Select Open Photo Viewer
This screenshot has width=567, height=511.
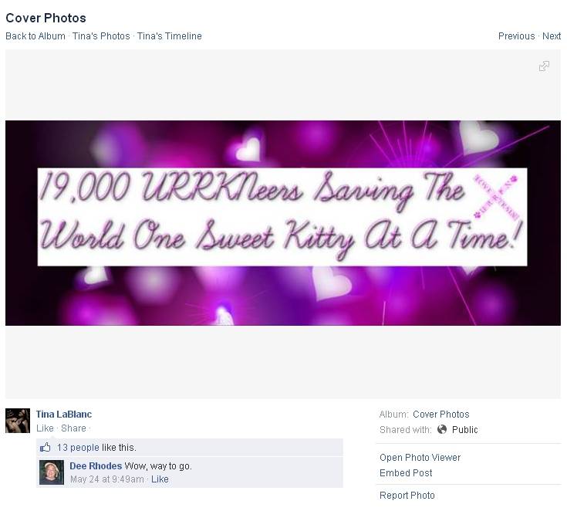click(x=420, y=458)
